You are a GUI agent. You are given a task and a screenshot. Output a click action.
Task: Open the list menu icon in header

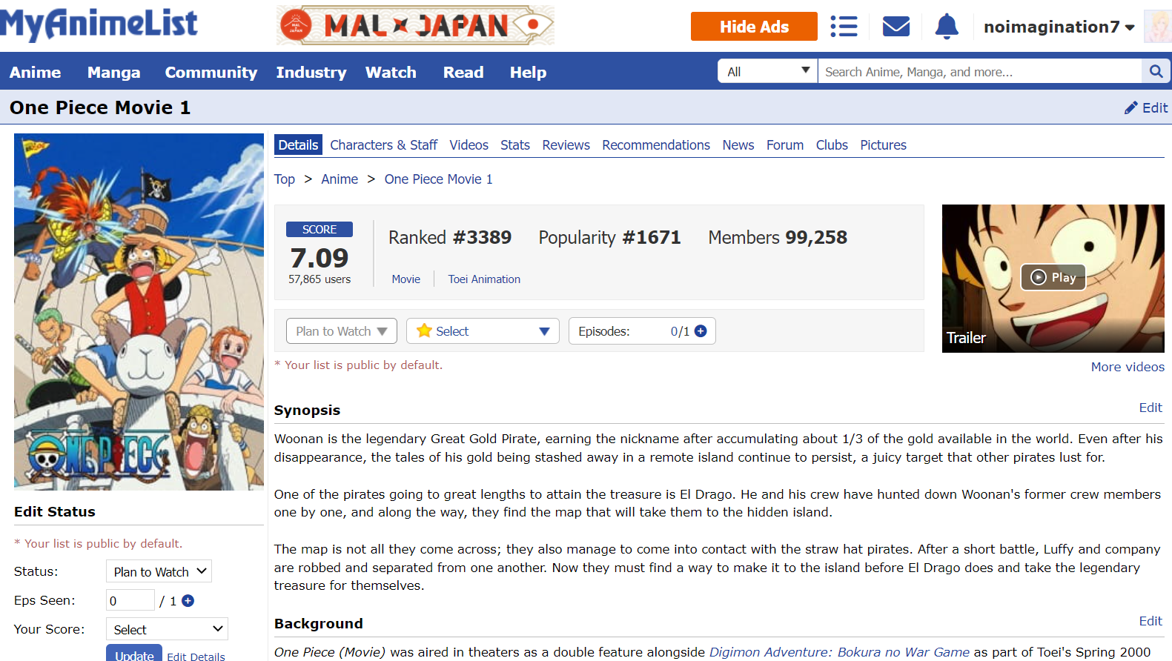(x=844, y=27)
